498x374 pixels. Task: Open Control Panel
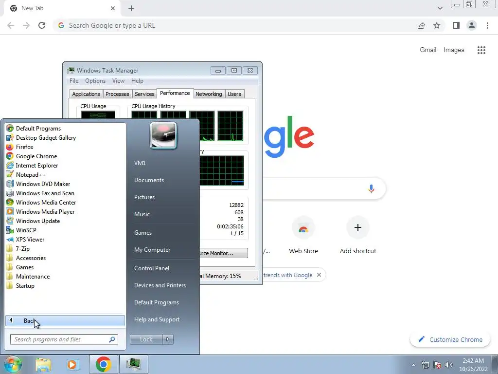click(x=152, y=268)
